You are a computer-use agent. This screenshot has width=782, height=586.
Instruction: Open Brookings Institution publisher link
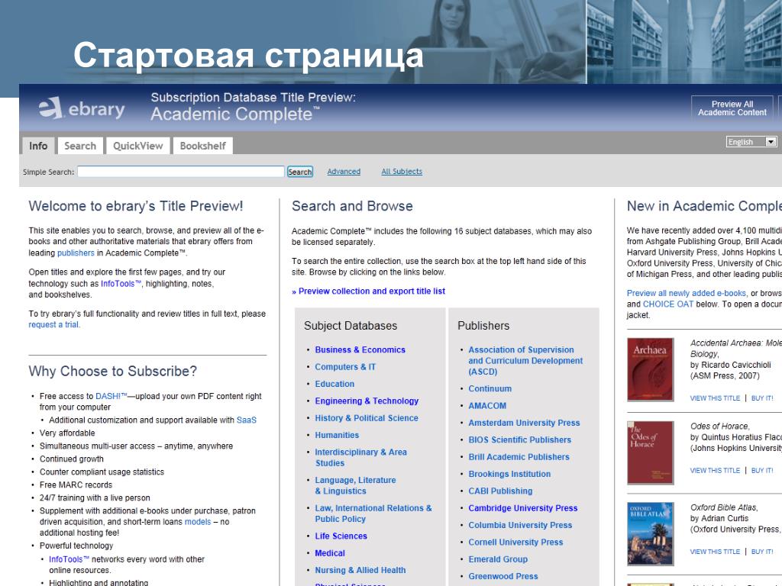pyautogui.click(x=509, y=474)
